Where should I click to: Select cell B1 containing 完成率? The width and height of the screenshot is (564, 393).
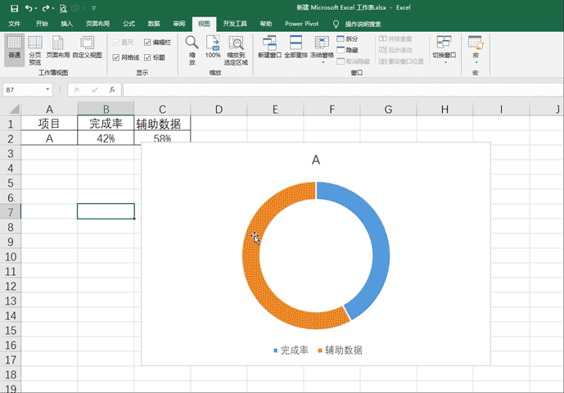[106, 124]
